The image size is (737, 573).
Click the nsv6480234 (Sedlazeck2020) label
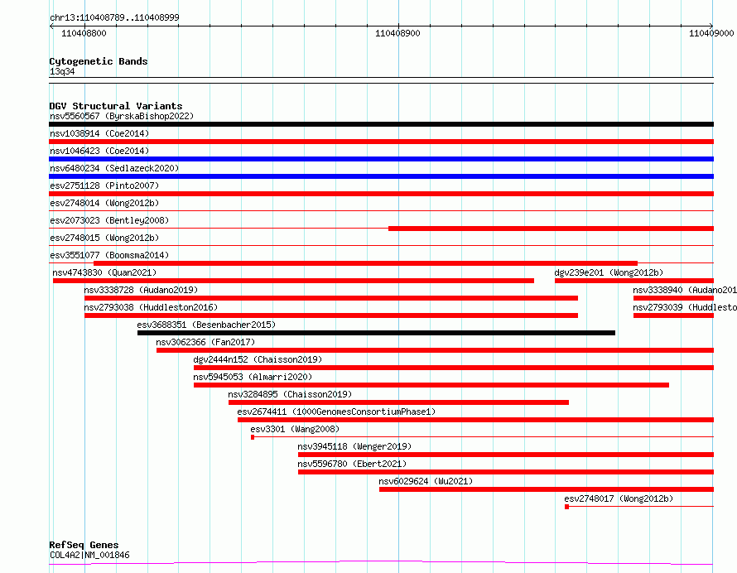pyautogui.click(x=114, y=168)
